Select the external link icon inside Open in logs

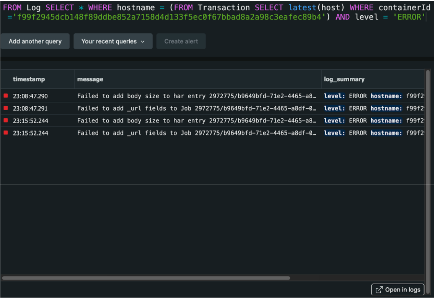tap(378, 290)
